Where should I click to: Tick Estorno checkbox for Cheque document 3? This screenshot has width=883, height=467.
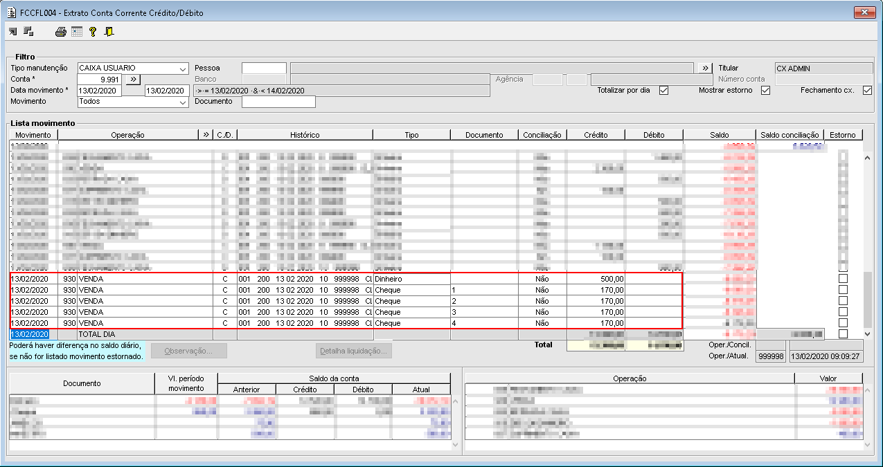(843, 312)
